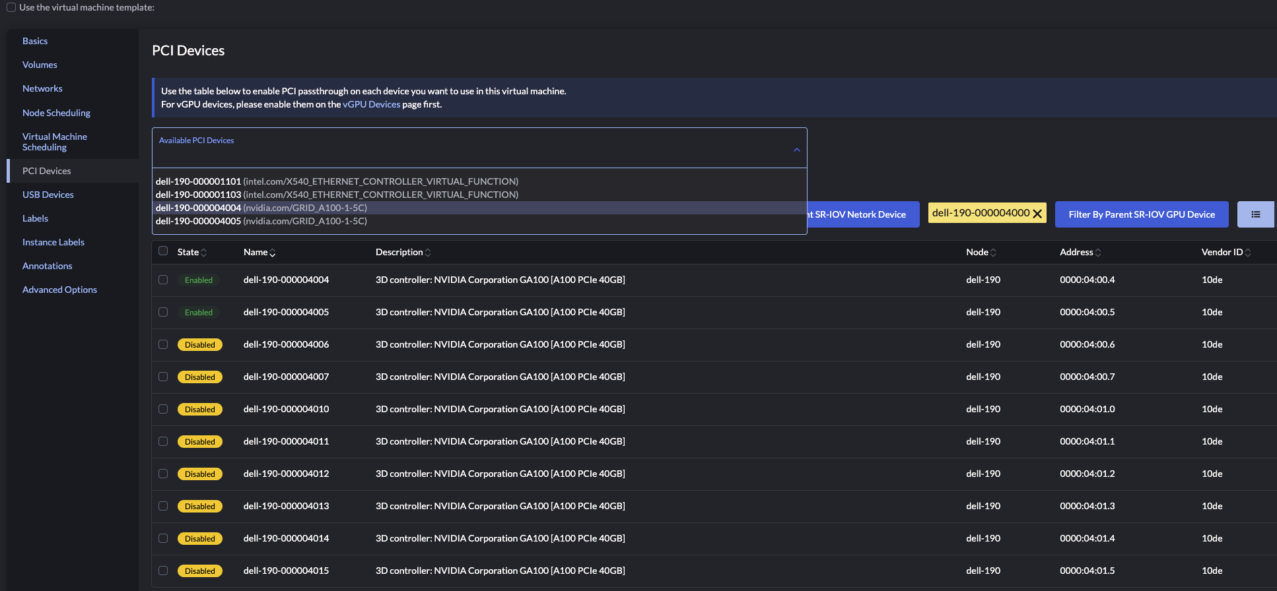
Task: Switch to Node Scheduling tab
Action: click(x=56, y=113)
